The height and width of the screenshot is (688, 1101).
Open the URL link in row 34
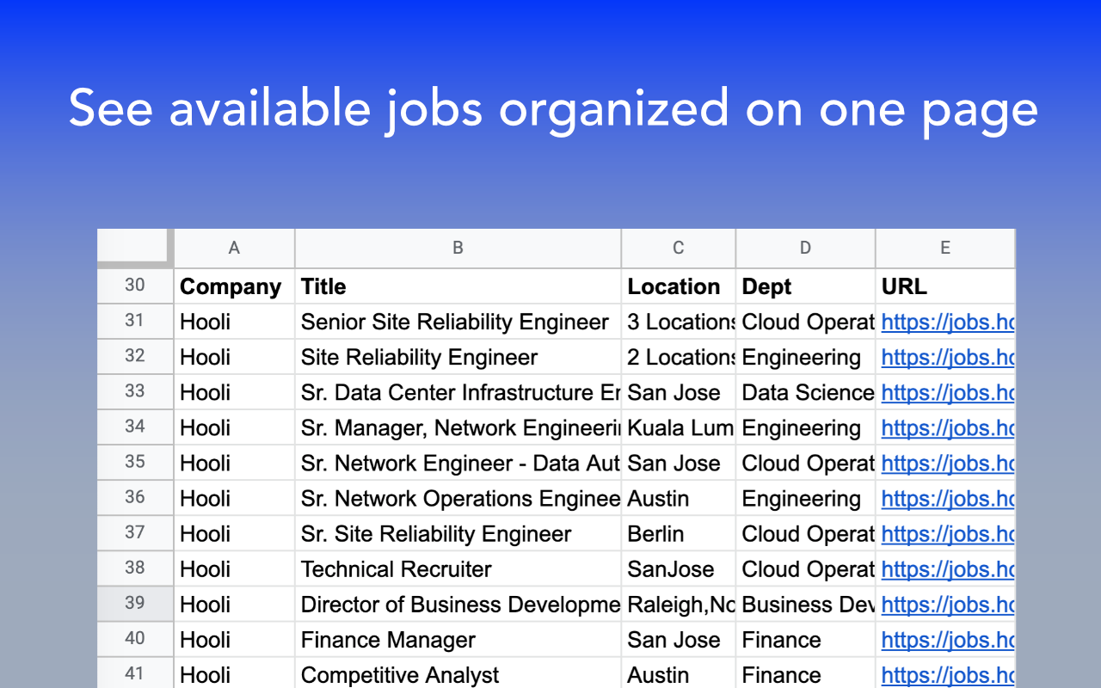(x=948, y=428)
